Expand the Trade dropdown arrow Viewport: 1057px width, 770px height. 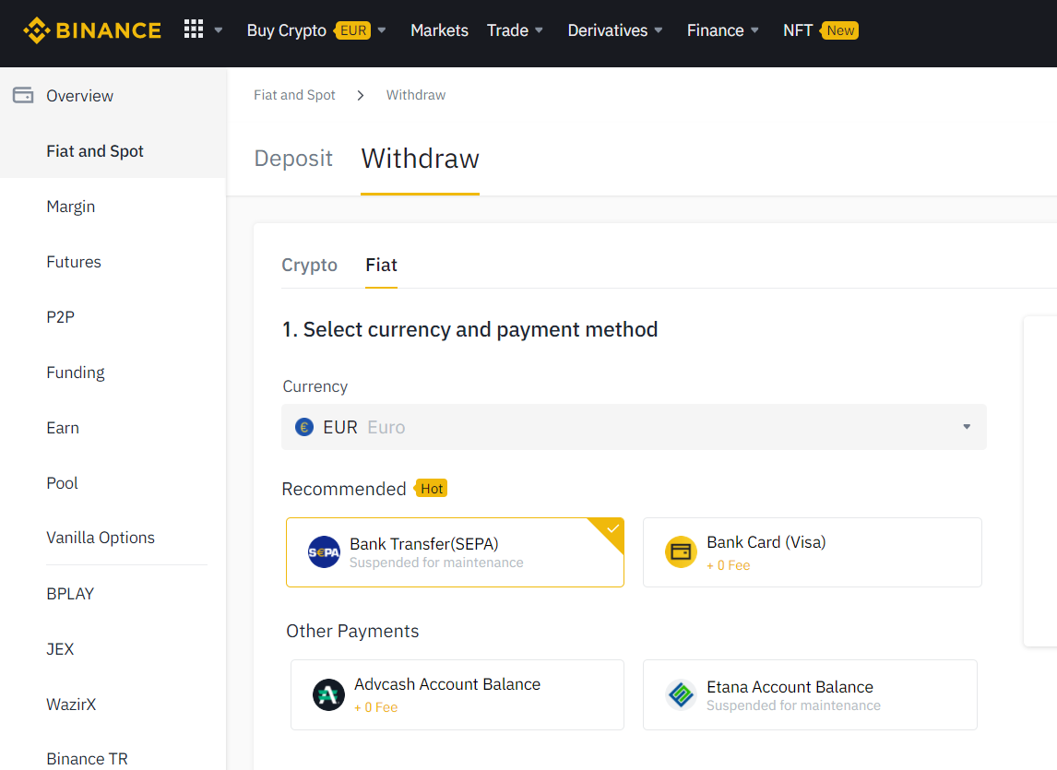[539, 30]
